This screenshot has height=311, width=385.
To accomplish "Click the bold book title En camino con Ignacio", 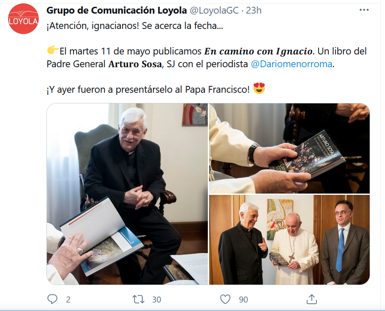I will click(x=259, y=51).
